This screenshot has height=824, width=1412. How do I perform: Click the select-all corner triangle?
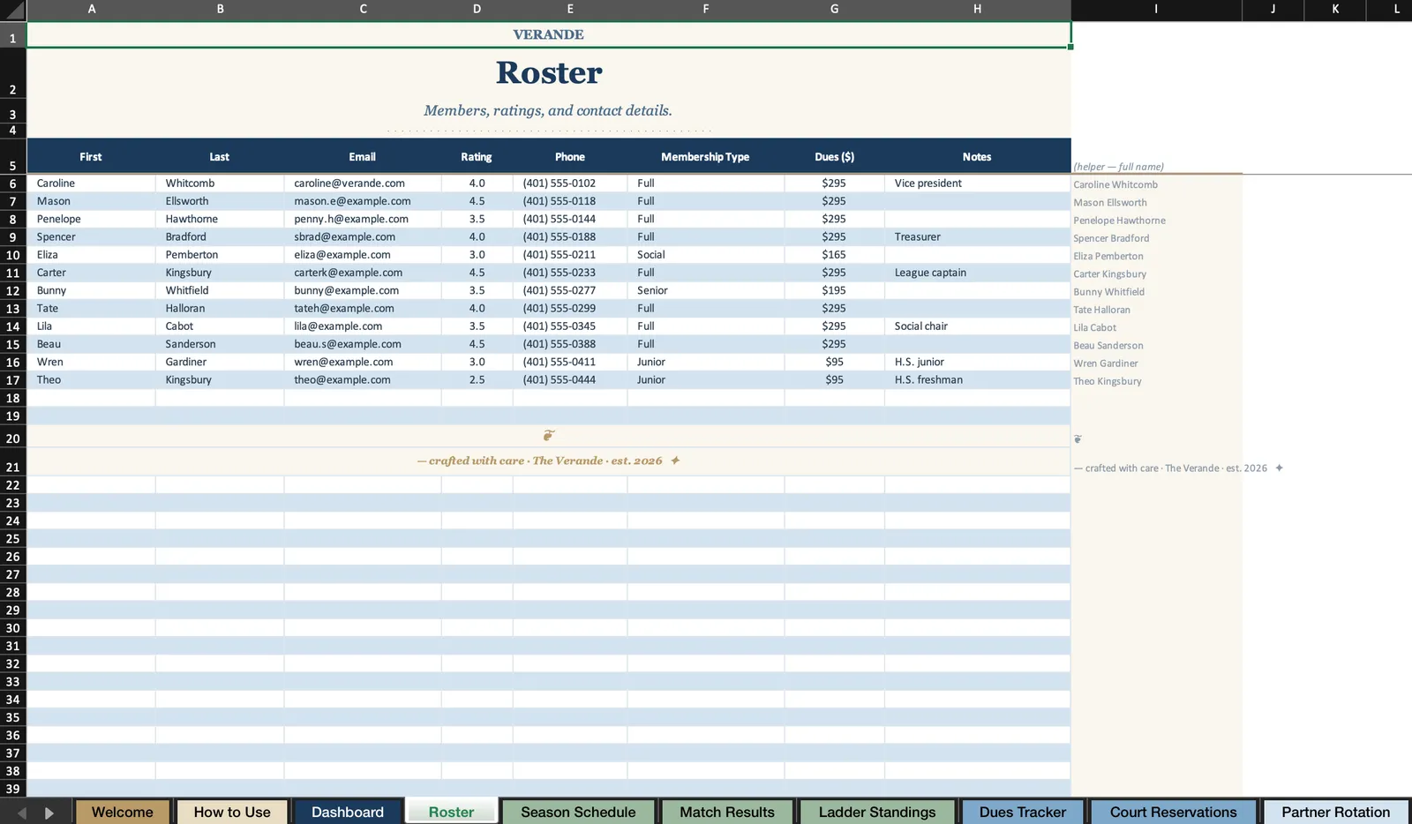(x=13, y=11)
